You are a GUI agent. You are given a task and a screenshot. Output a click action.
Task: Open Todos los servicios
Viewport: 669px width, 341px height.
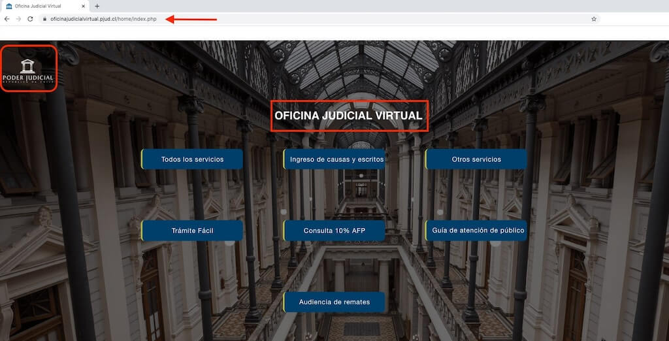(x=192, y=159)
